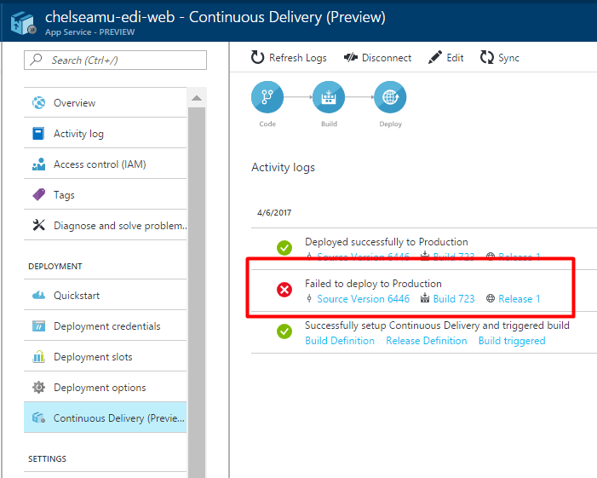This screenshot has width=597, height=478.
Task: Open the Overview menu item
Action: tap(105, 103)
